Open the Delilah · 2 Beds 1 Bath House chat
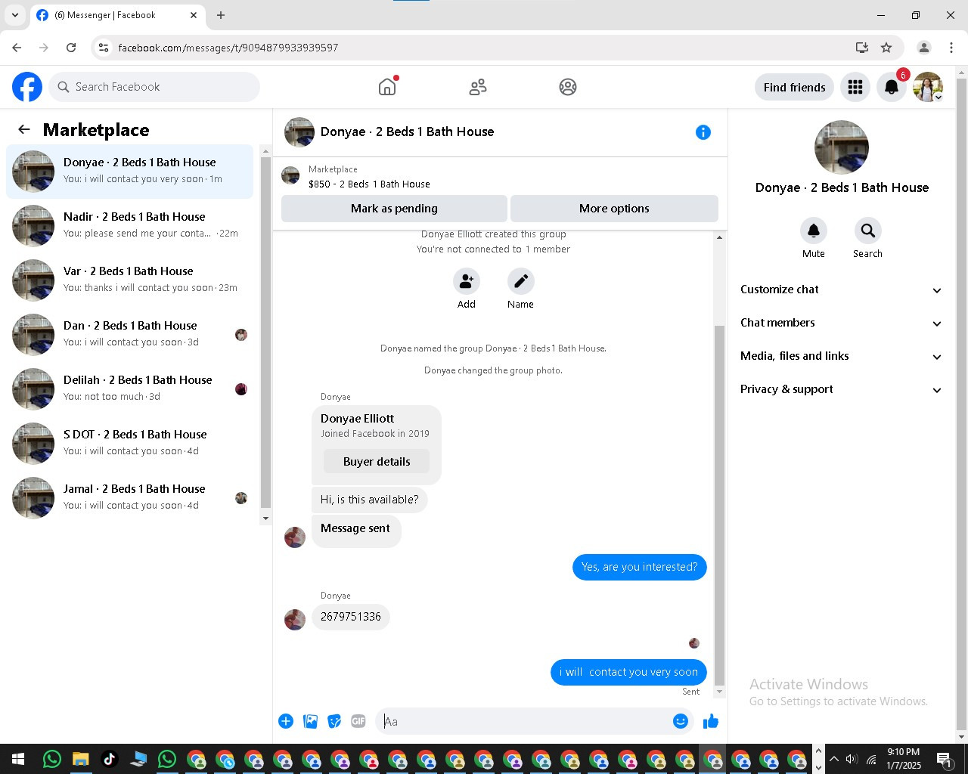The height and width of the screenshot is (774, 968). click(x=130, y=389)
